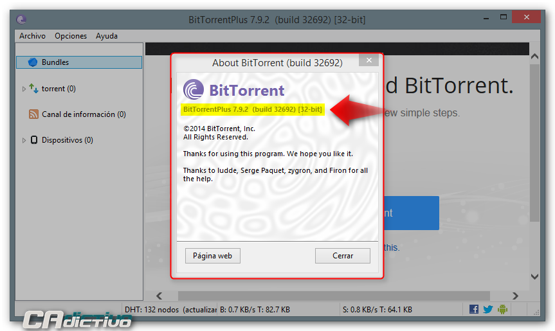Open the Facebook icon in status bar
The height and width of the screenshot is (331, 555).
click(474, 309)
